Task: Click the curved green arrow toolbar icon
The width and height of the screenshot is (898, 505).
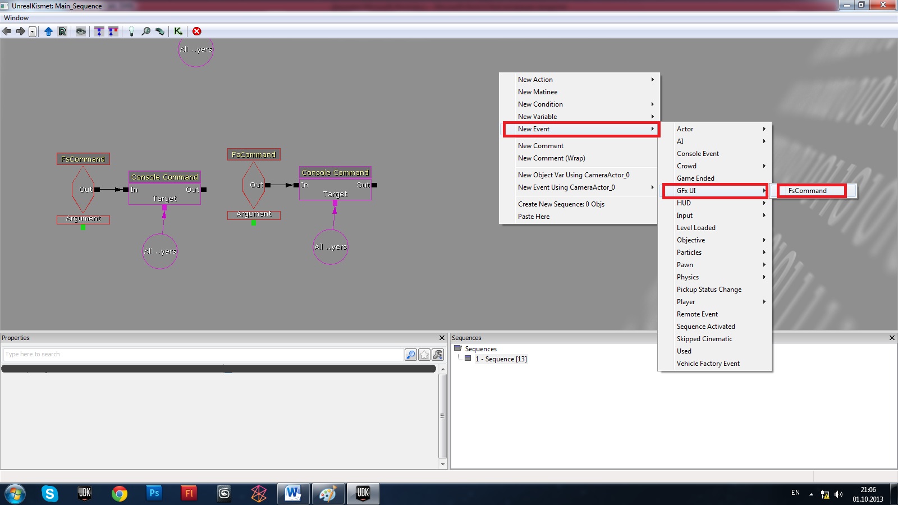Action: click(160, 31)
